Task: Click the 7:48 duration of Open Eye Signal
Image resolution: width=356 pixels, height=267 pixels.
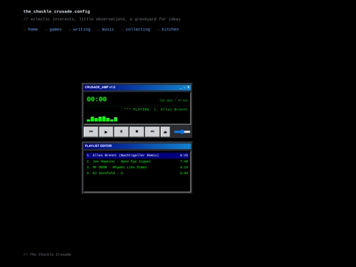Action: click(184, 162)
